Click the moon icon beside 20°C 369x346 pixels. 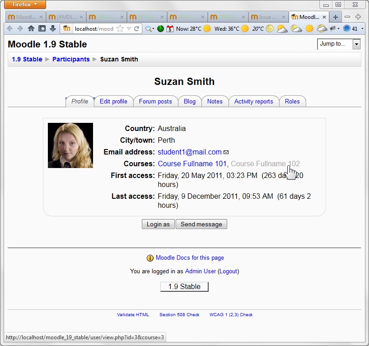(x=270, y=29)
